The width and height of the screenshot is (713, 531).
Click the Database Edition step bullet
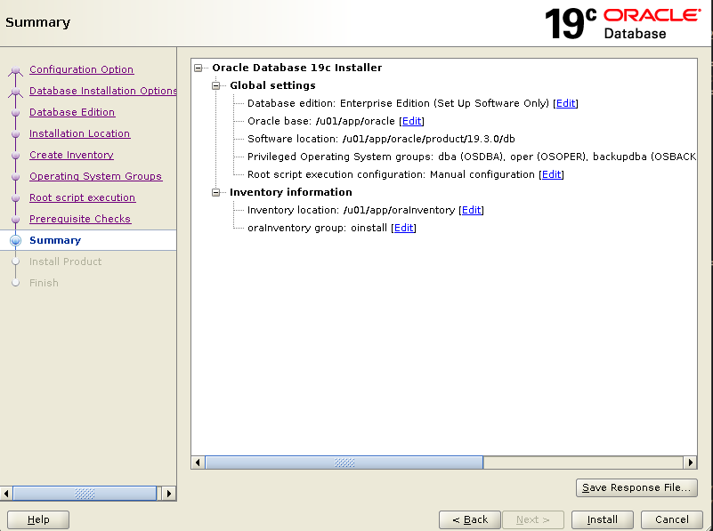15,113
